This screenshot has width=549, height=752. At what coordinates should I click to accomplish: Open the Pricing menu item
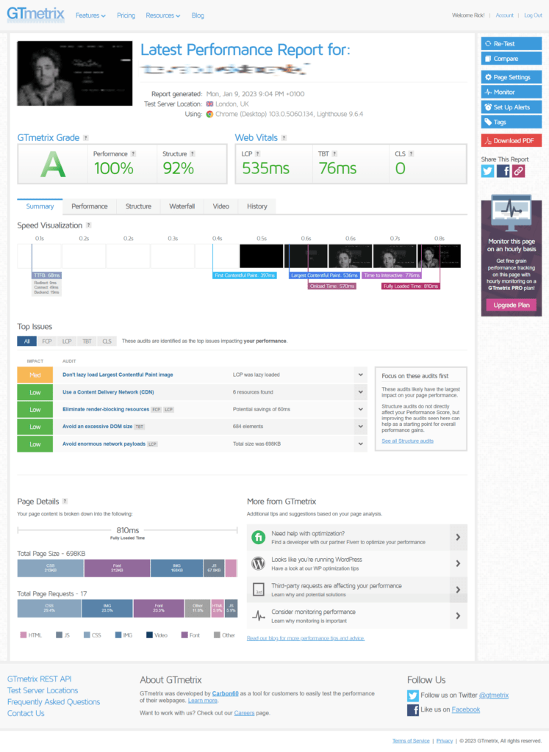tap(126, 16)
